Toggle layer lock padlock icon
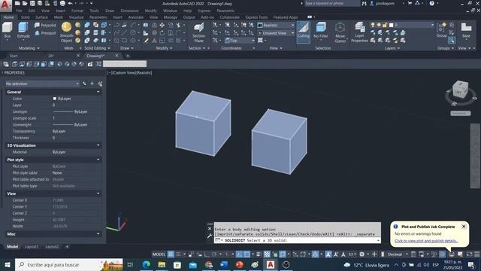Screen dimensions: 481x271 385,25
